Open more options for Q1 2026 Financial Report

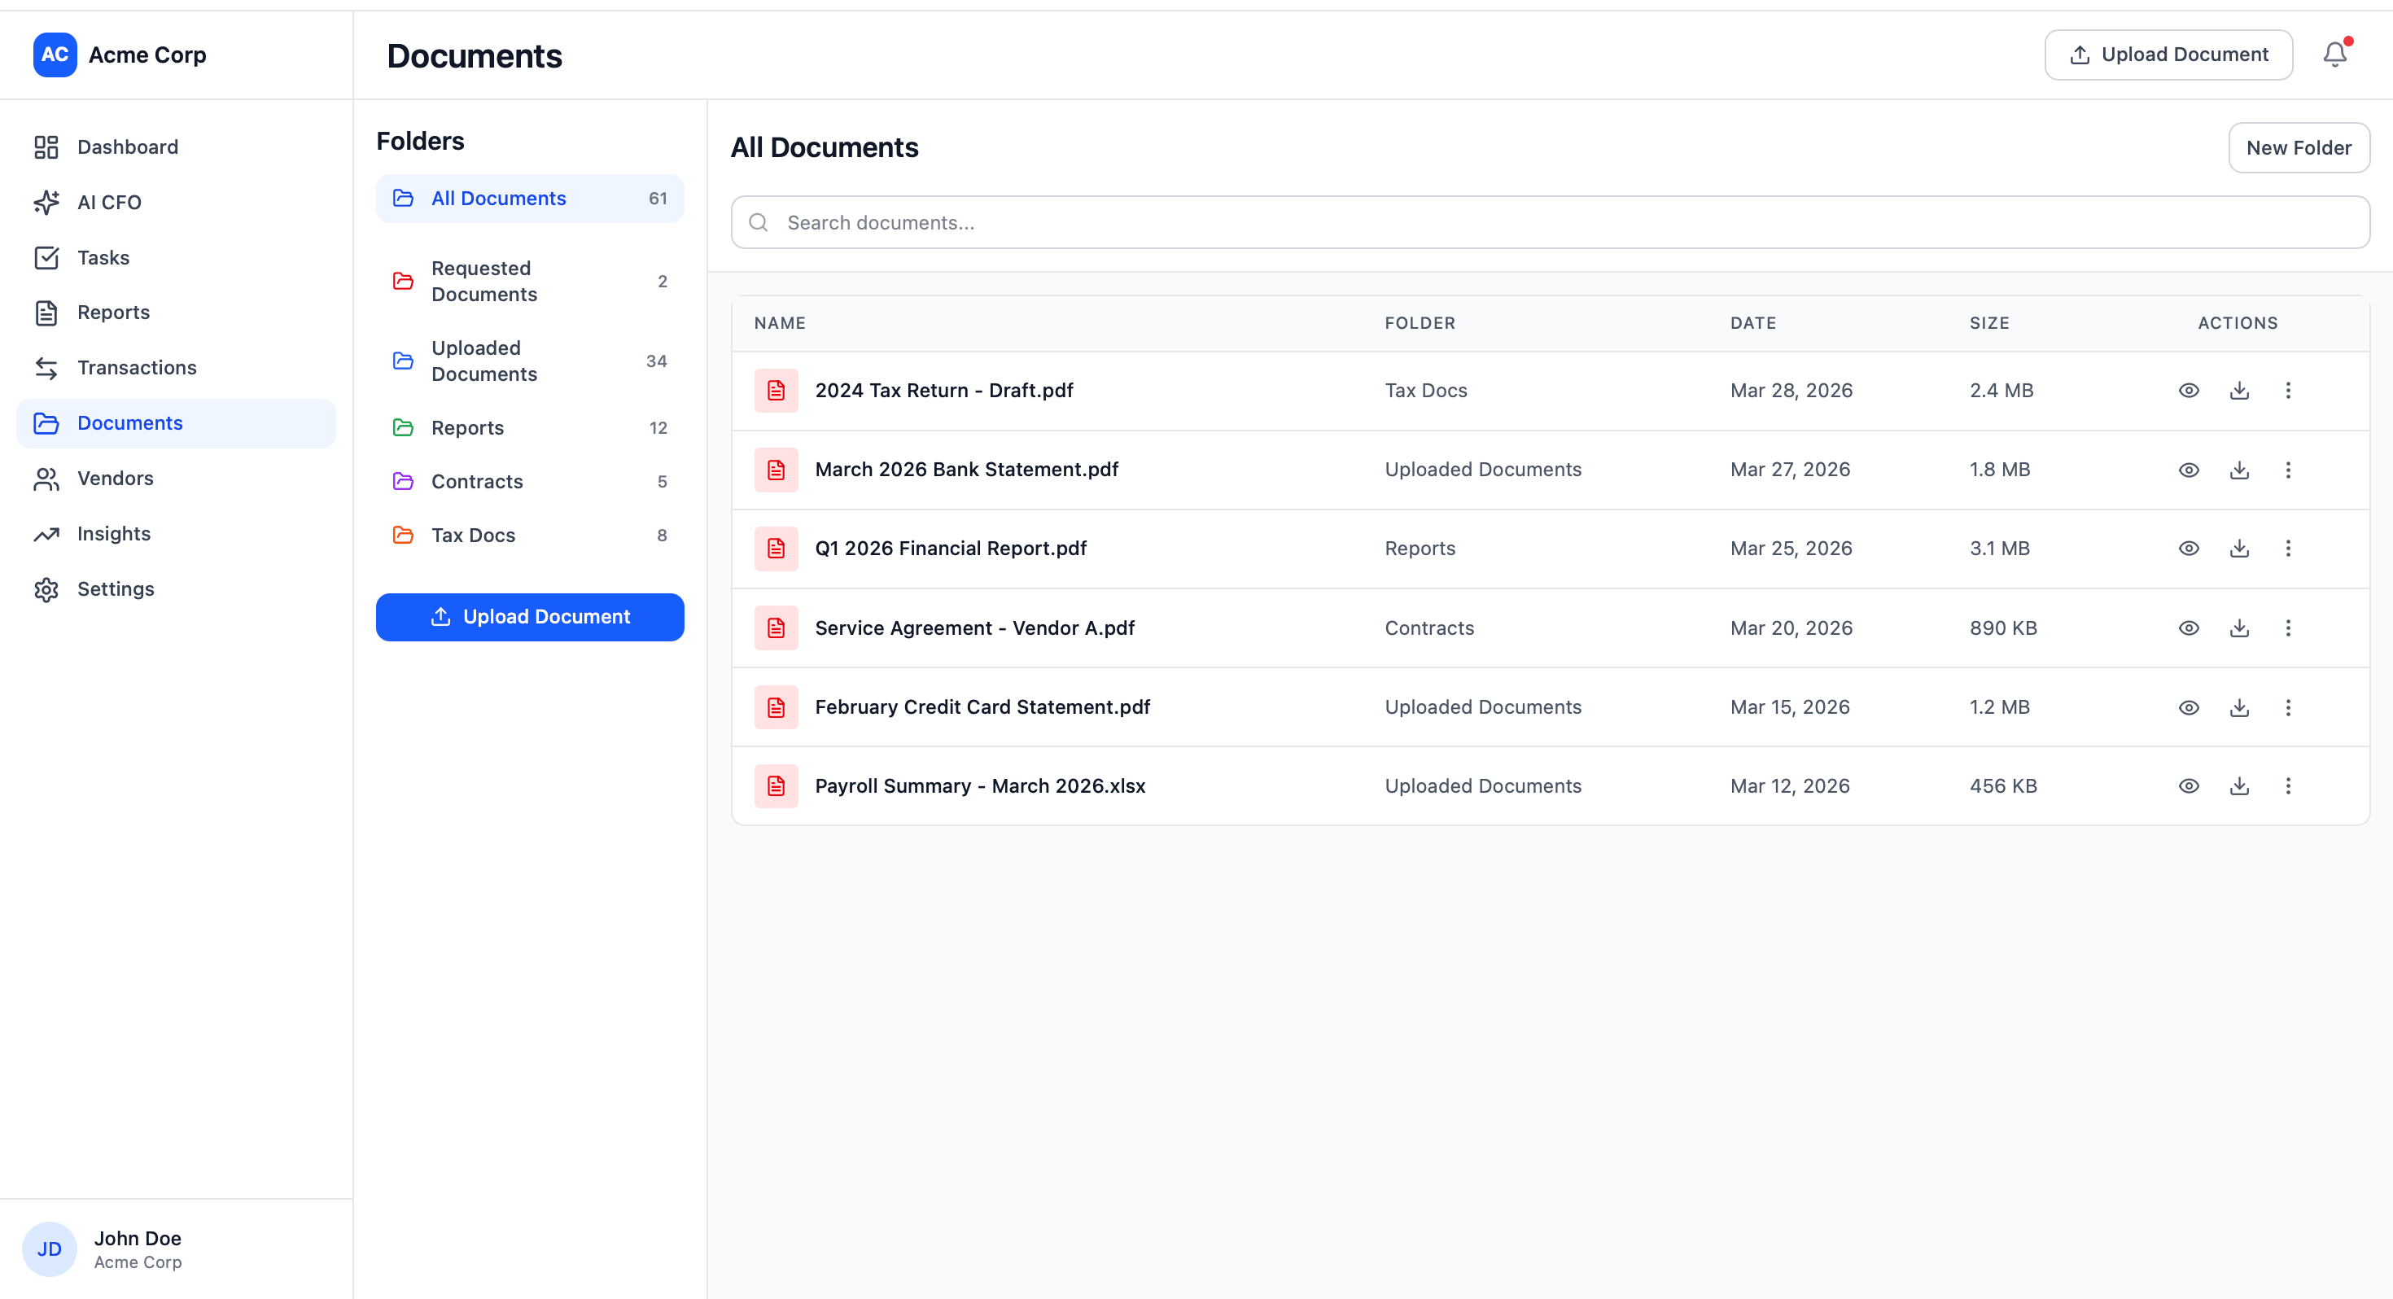tap(2288, 549)
